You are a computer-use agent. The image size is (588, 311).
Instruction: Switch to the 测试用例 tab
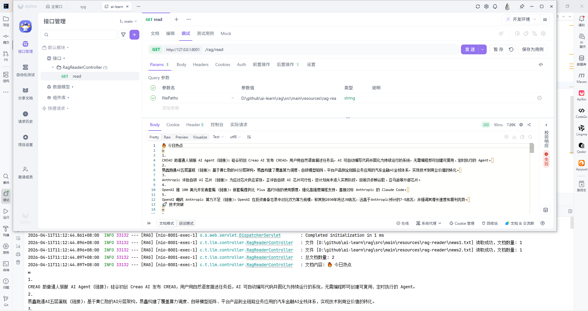205,33
